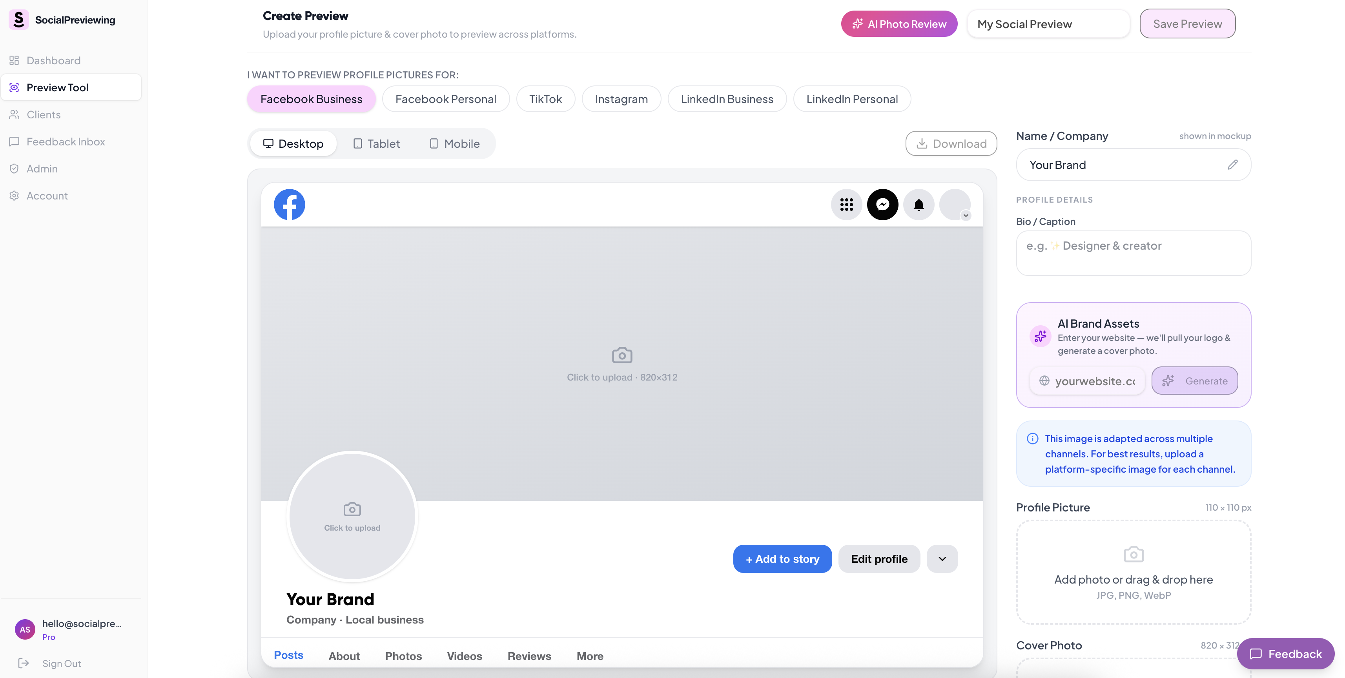The image size is (1345, 678).
Task: Click the yourwebsite.com URL field
Action: [x=1087, y=381]
